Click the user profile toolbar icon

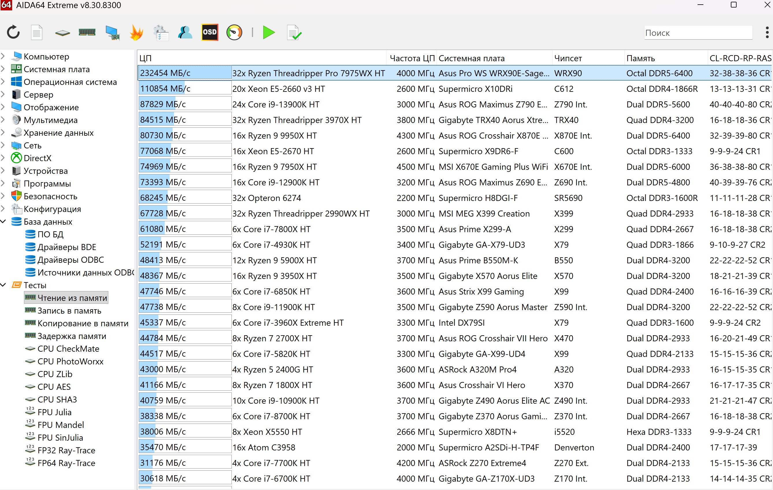pyautogui.click(x=185, y=32)
